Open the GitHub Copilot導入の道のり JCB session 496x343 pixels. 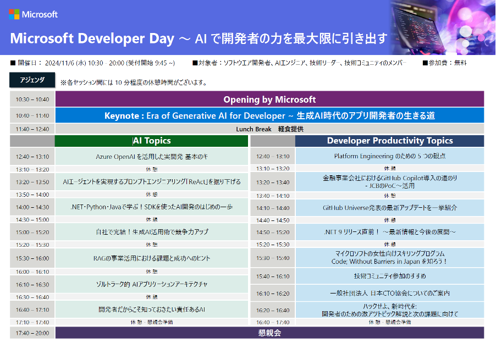point(389,182)
